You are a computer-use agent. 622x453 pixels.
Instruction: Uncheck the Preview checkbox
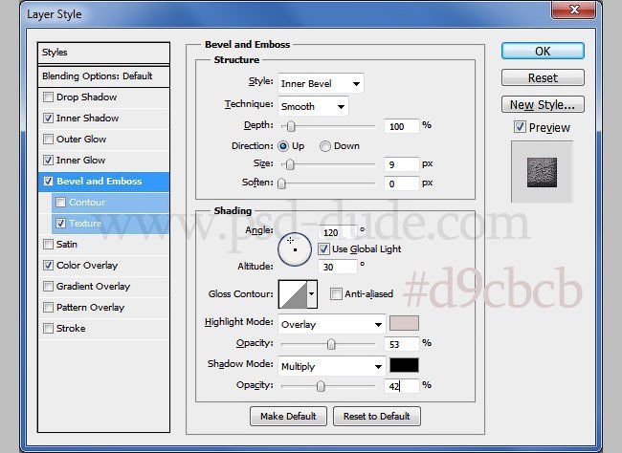point(520,127)
